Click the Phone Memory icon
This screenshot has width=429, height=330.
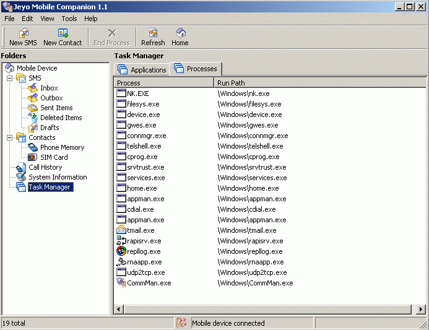[x=33, y=147]
